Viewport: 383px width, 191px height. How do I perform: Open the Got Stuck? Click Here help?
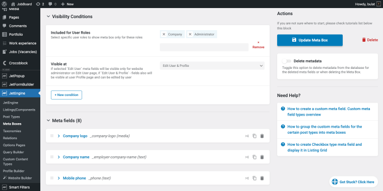point(353,182)
